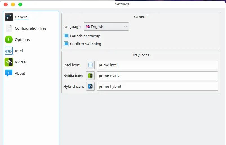Click the Confirm switching label
This screenshot has width=226, height=145.
pyautogui.click(x=86, y=44)
